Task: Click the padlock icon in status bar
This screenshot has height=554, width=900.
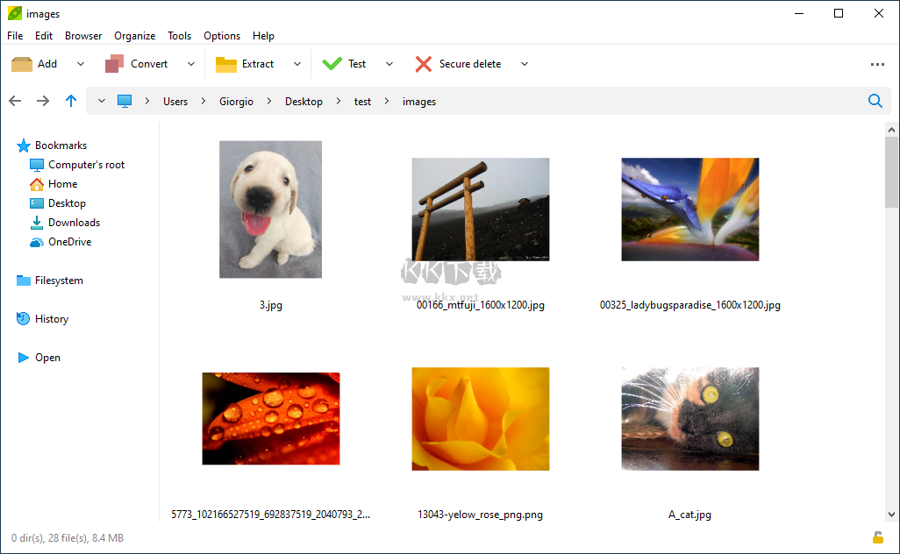Action: (877, 537)
